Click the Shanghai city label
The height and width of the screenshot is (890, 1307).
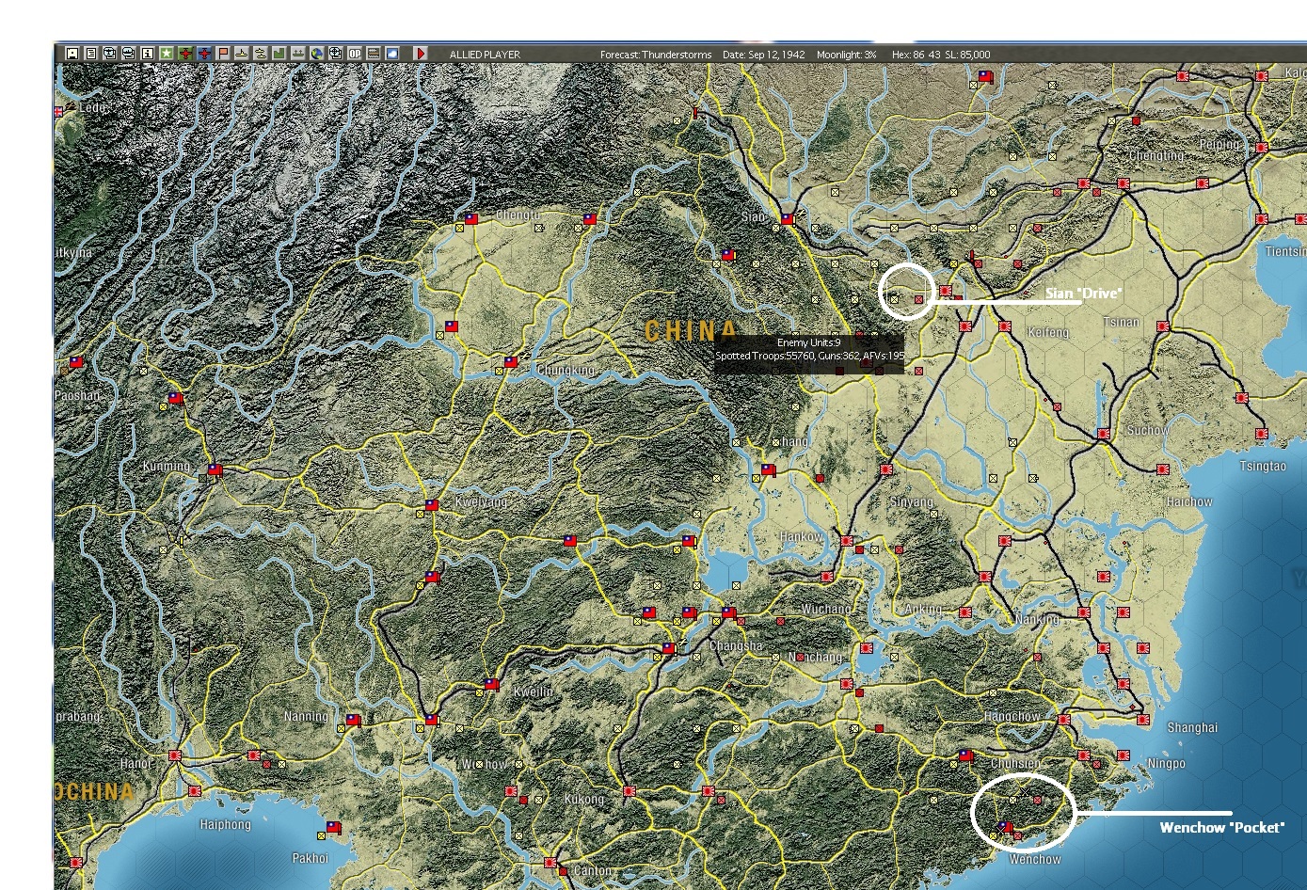1192,727
